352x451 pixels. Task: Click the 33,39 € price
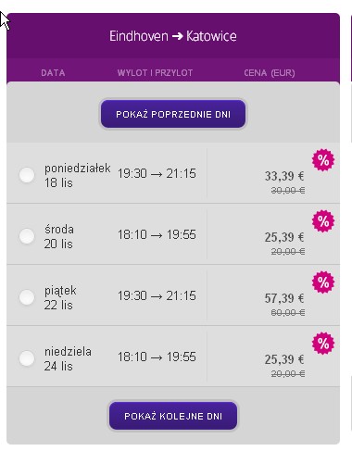click(x=284, y=176)
